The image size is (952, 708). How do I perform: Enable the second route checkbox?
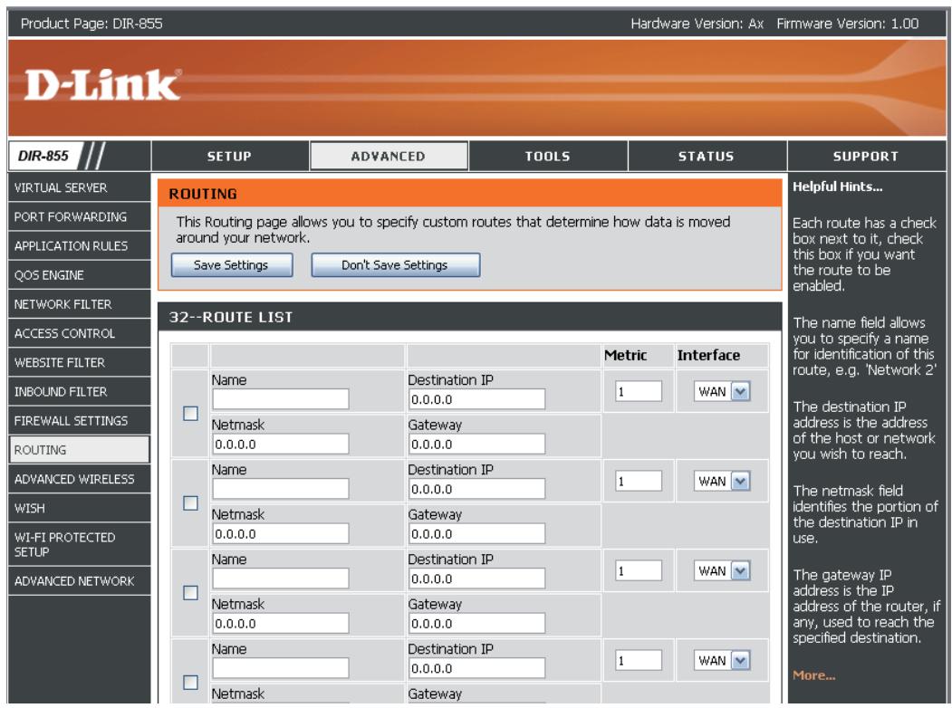pos(190,503)
